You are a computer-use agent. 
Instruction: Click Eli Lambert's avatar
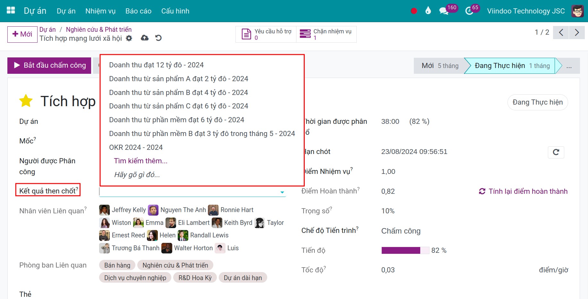[x=171, y=223]
